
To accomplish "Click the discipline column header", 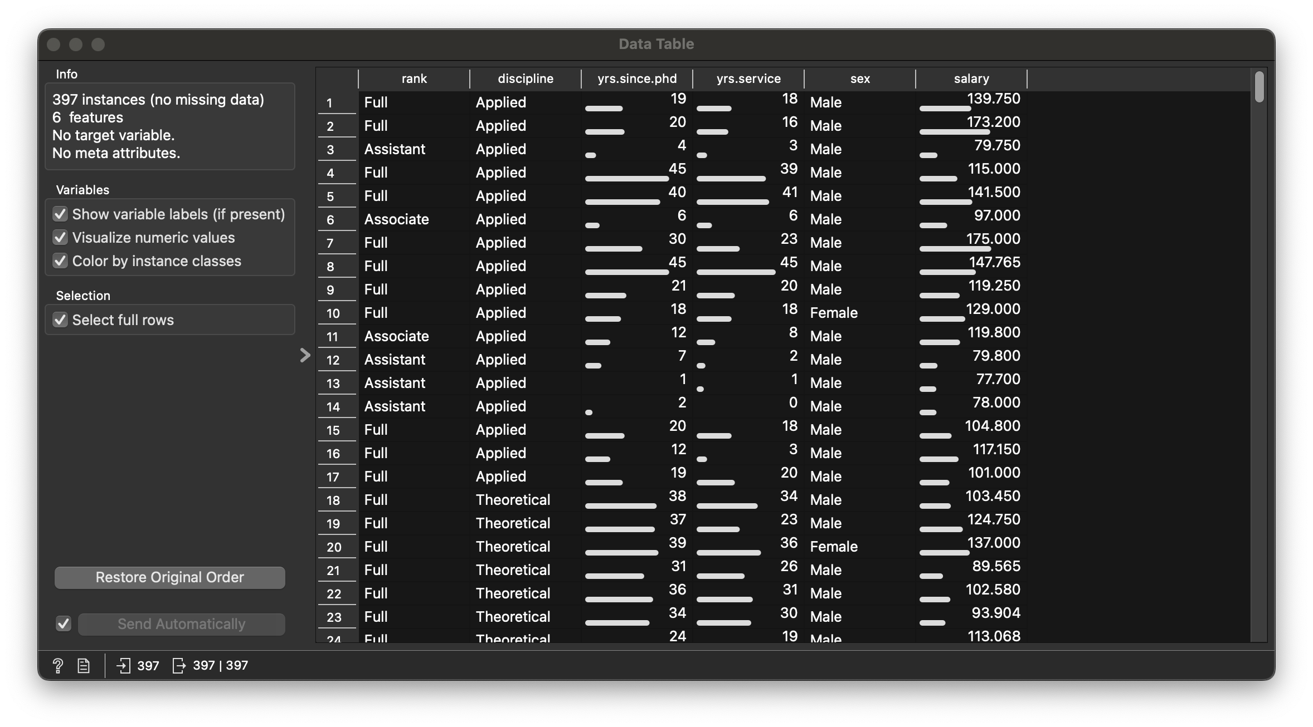I will coord(525,78).
